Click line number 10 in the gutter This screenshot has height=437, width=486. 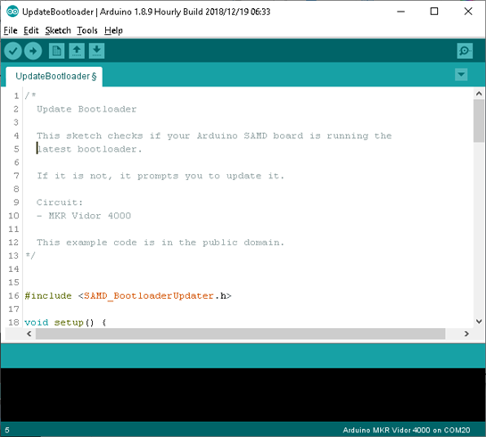(13, 216)
